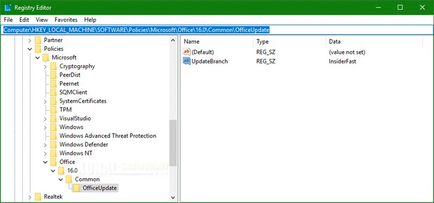
Task: Expand the Windows NT key
Action: pos(46,154)
